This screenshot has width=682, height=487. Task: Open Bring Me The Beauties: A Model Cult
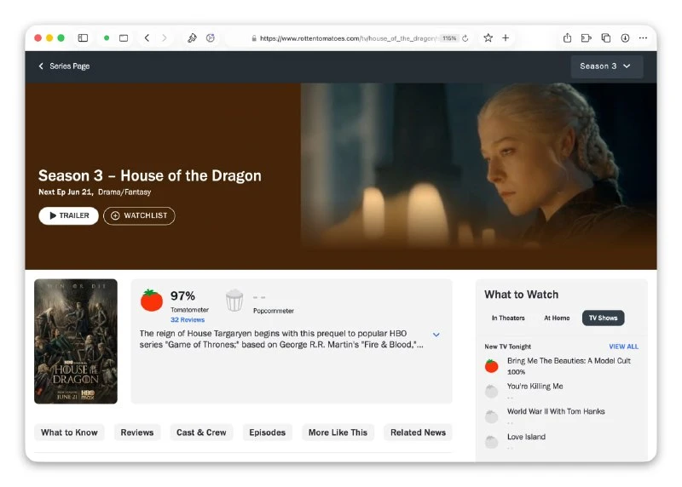pyautogui.click(x=569, y=361)
